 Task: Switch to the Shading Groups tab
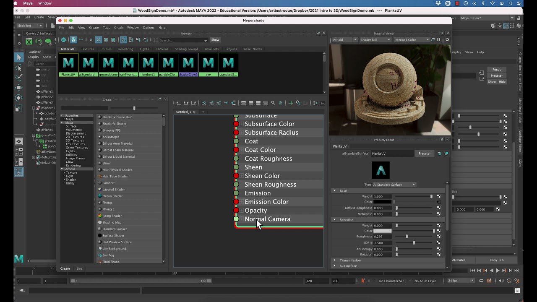tap(186, 49)
